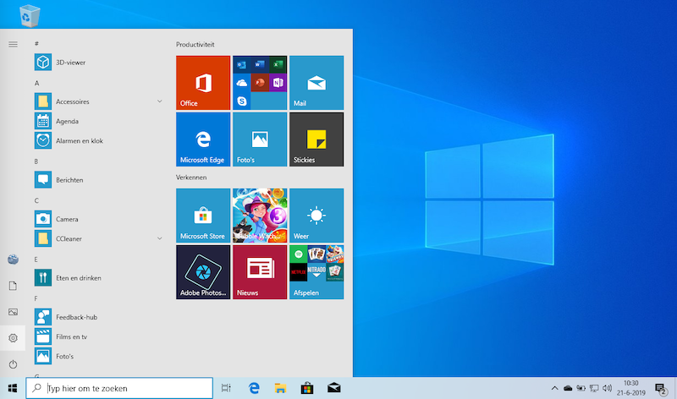Screen dimensions: 677x399
Task: Expand the Accessoires folder
Action: (160, 101)
